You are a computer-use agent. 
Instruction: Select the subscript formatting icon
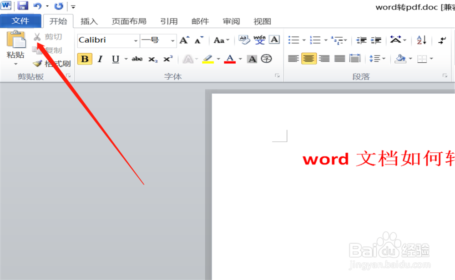pos(153,58)
